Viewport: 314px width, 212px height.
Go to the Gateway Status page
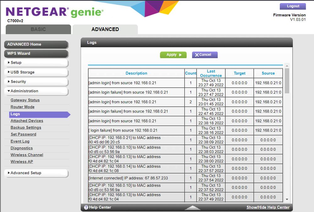coord(25,100)
